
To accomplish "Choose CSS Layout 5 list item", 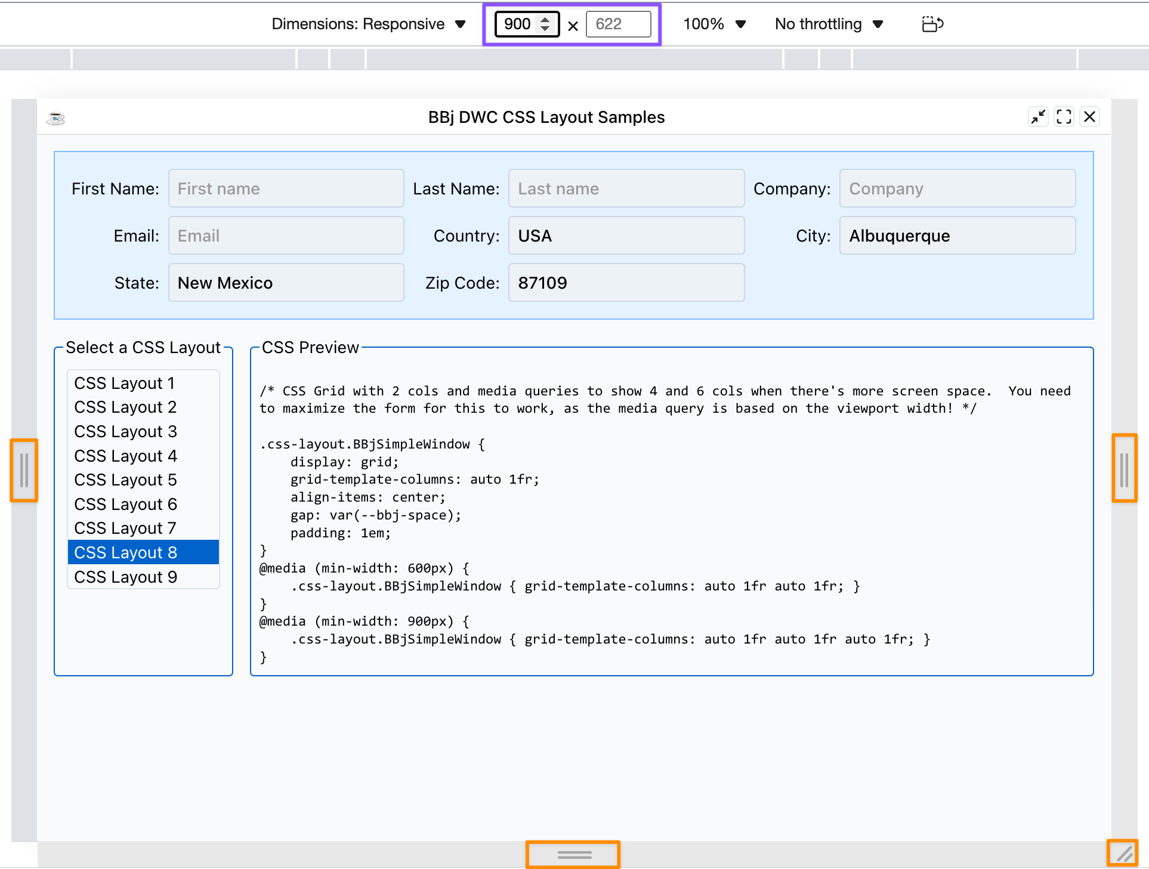I will [126, 480].
